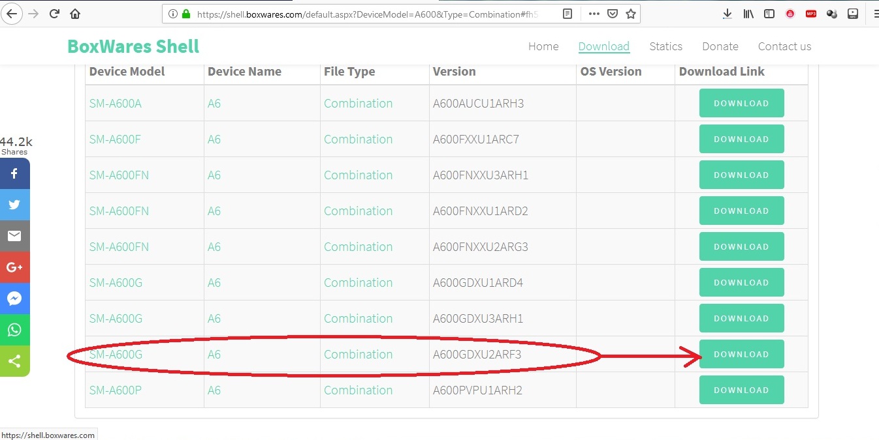Open A6 link in the SM-A600A row
The image size is (879, 440).
(214, 103)
